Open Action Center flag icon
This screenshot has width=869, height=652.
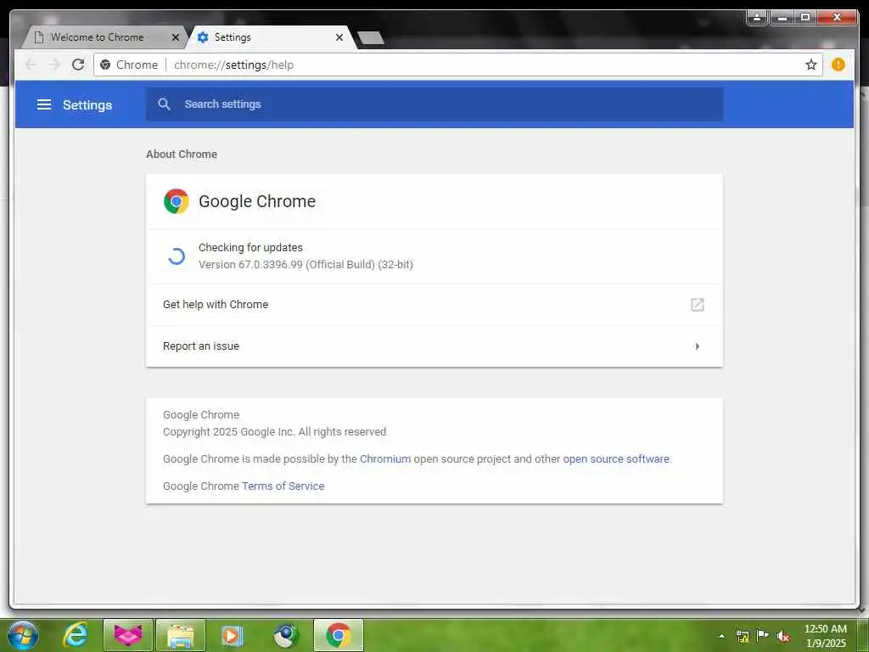tap(763, 635)
